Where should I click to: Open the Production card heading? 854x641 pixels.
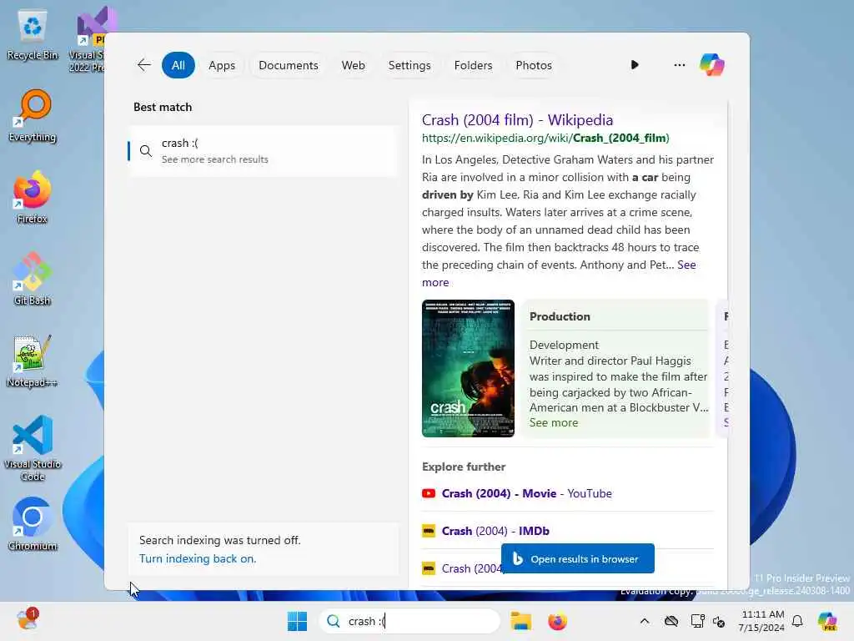point(560,316)
